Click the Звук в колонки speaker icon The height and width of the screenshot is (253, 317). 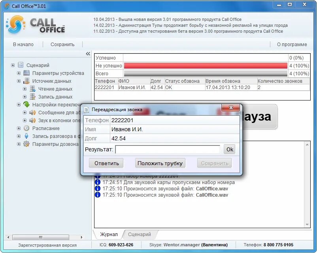(32, 120)
